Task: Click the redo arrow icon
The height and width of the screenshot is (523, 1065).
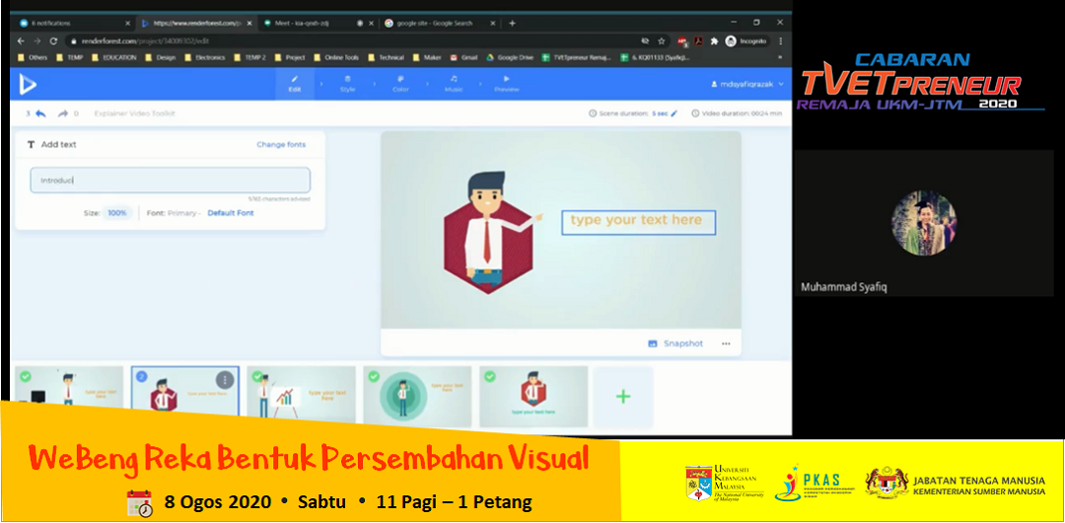Action: 63,113
